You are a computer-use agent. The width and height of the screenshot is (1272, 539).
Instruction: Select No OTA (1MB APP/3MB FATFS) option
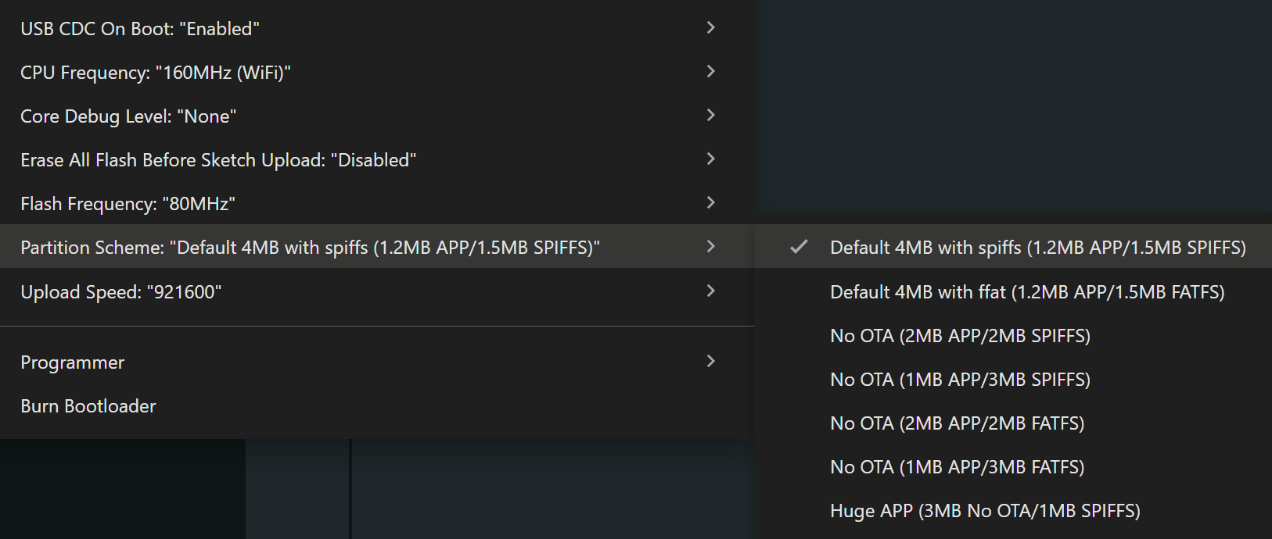click(957, 467)
